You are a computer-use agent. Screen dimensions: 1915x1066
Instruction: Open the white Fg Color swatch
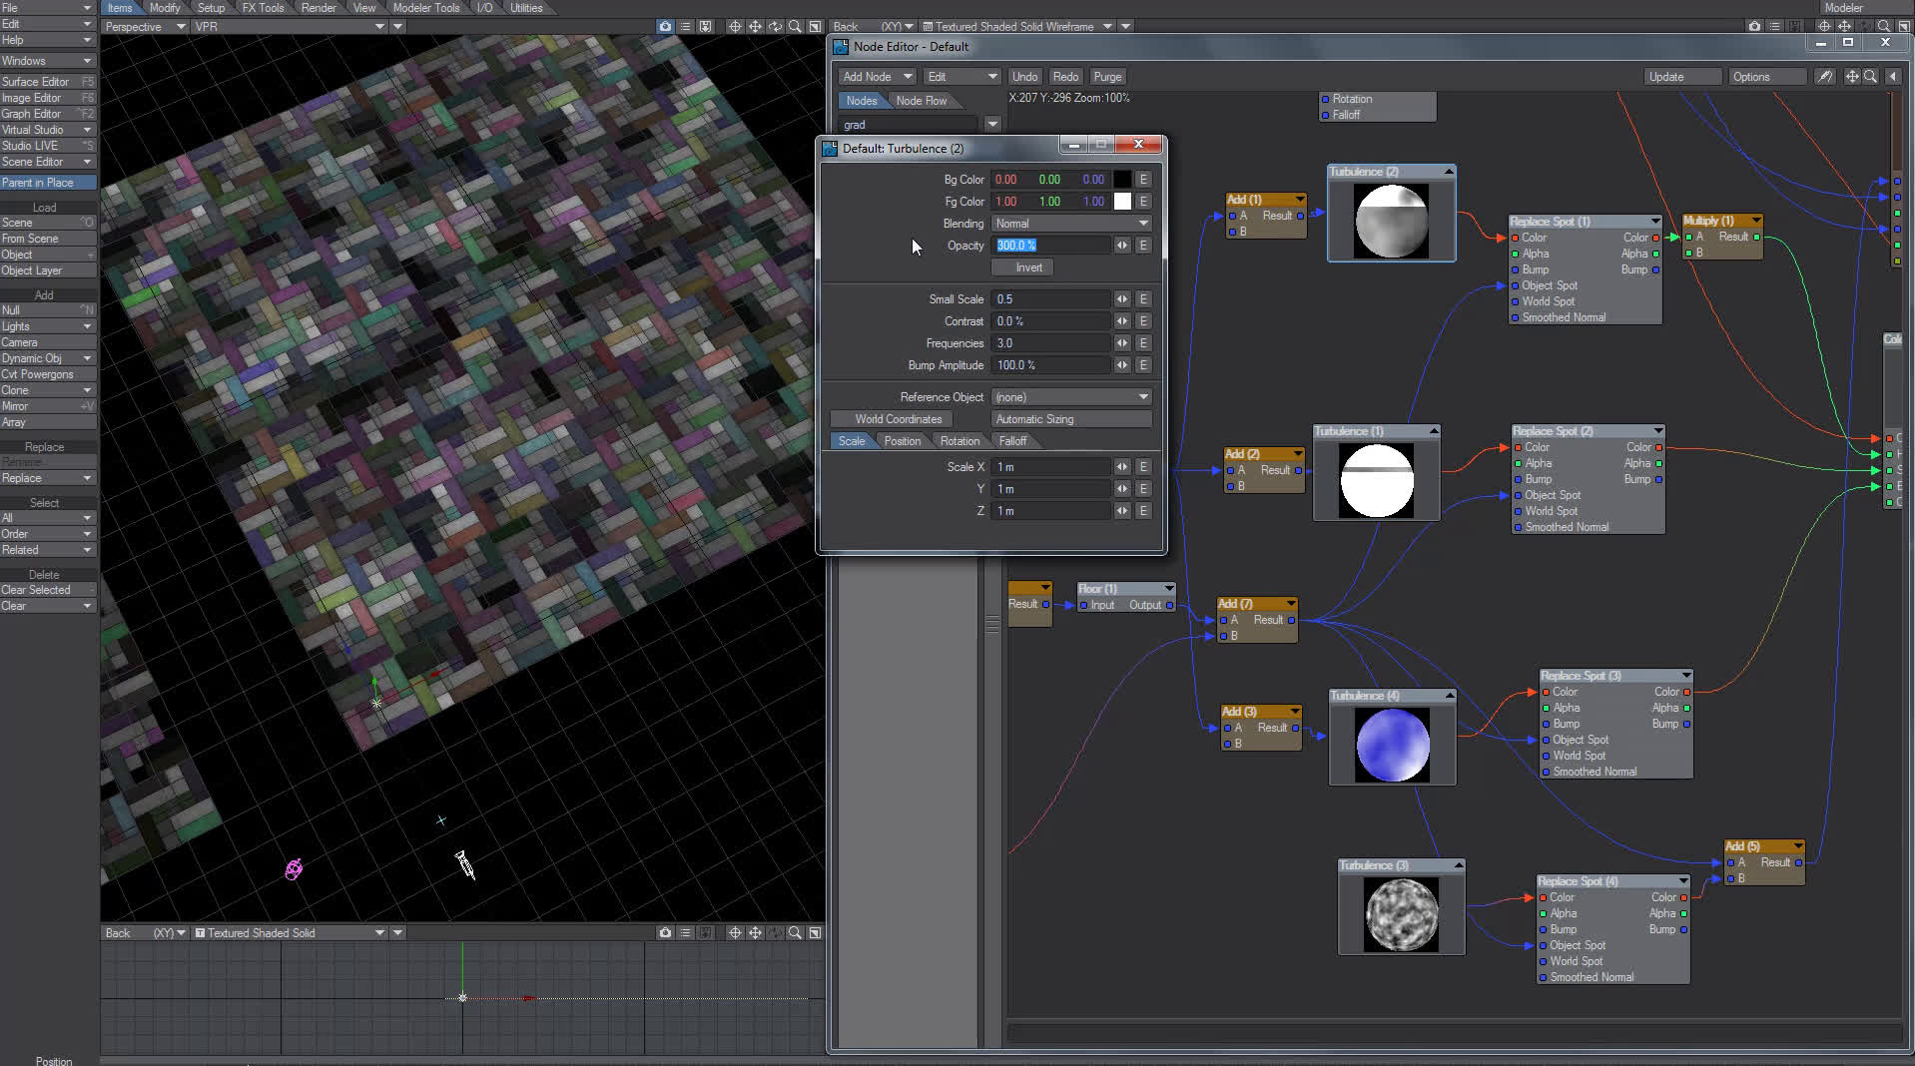[x=1122, y=202]
